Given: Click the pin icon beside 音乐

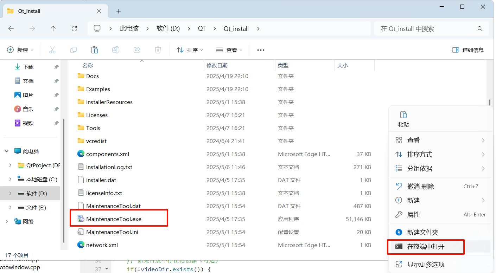Looking at the screenshot, I should pos(56,109).
